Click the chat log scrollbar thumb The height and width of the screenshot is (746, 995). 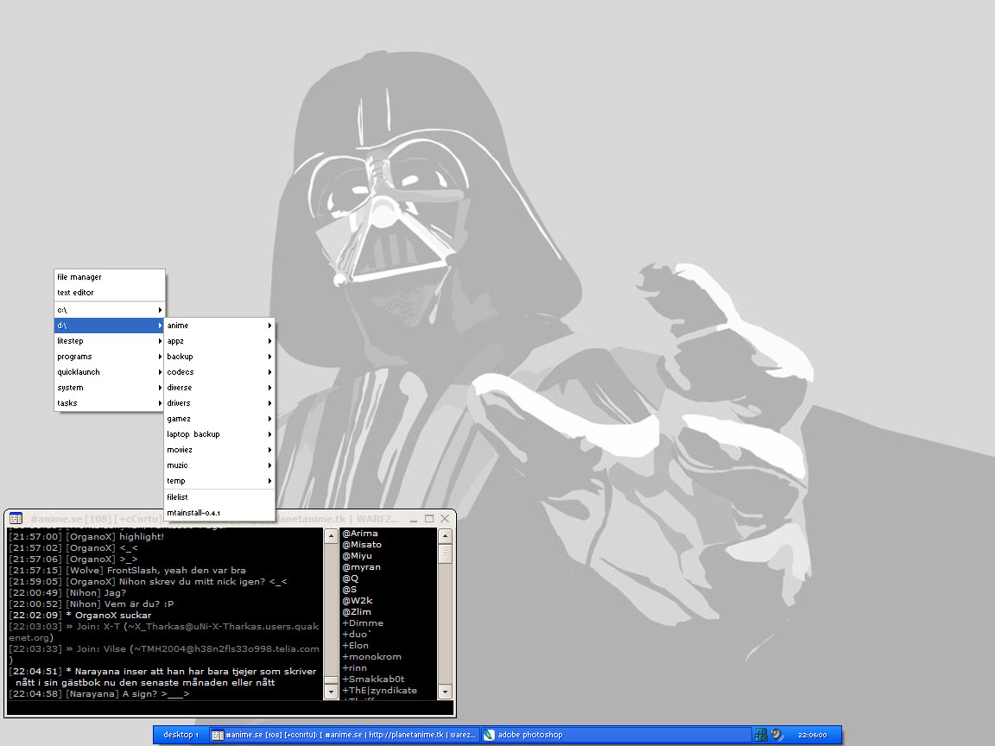331,680
